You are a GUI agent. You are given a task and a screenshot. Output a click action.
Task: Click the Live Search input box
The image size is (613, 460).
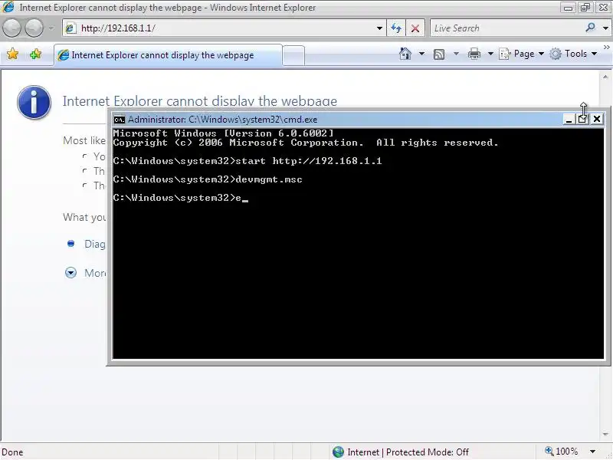coord(505,28)
